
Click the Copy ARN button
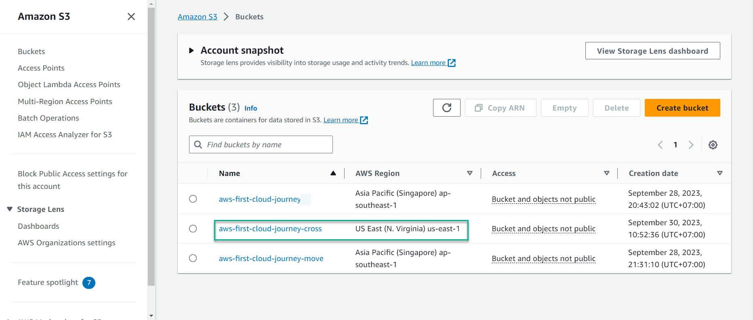click(501, 108)
